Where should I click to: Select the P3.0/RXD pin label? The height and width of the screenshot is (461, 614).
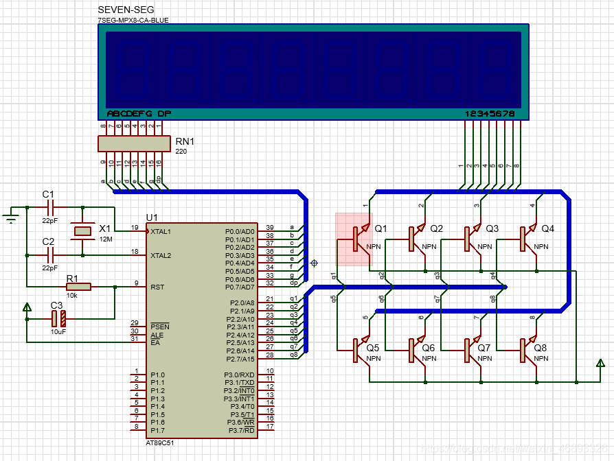pos(239,375)
